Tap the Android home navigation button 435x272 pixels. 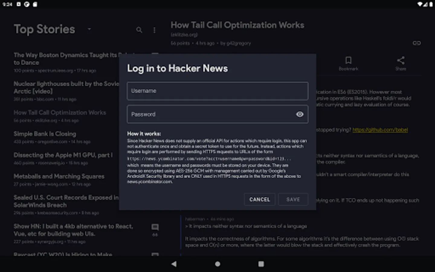pyautogui.click(x=217, y=264)
